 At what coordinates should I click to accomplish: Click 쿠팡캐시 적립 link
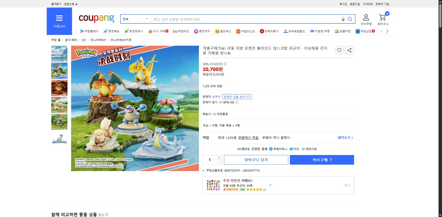tap(248, 138)
